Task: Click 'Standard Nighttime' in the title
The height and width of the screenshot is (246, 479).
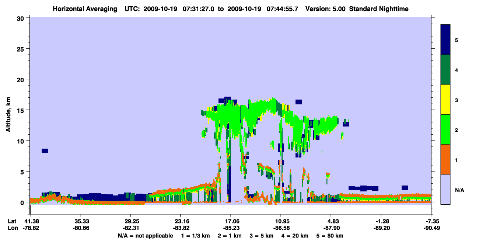Action: click(379, 9)
